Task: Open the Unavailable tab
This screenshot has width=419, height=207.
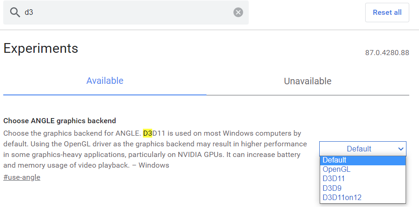Action: point(308,82)
